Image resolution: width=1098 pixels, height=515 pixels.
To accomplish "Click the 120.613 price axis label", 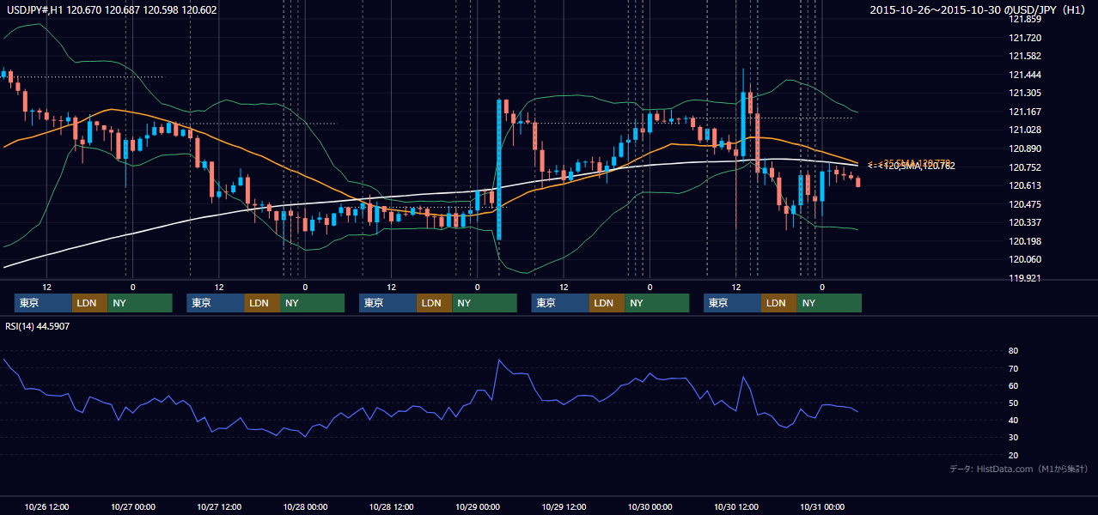I will point(1025,185).
